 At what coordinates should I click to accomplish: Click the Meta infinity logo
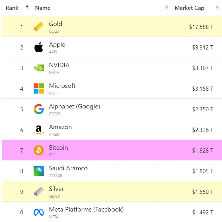pyautogui.click(x=39, y=212)
